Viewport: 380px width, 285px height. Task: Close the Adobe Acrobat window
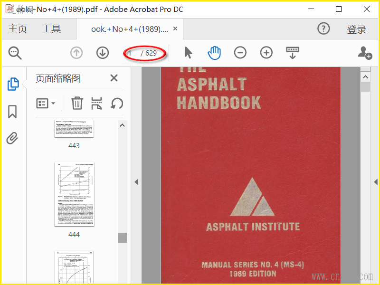click(367, 9)
